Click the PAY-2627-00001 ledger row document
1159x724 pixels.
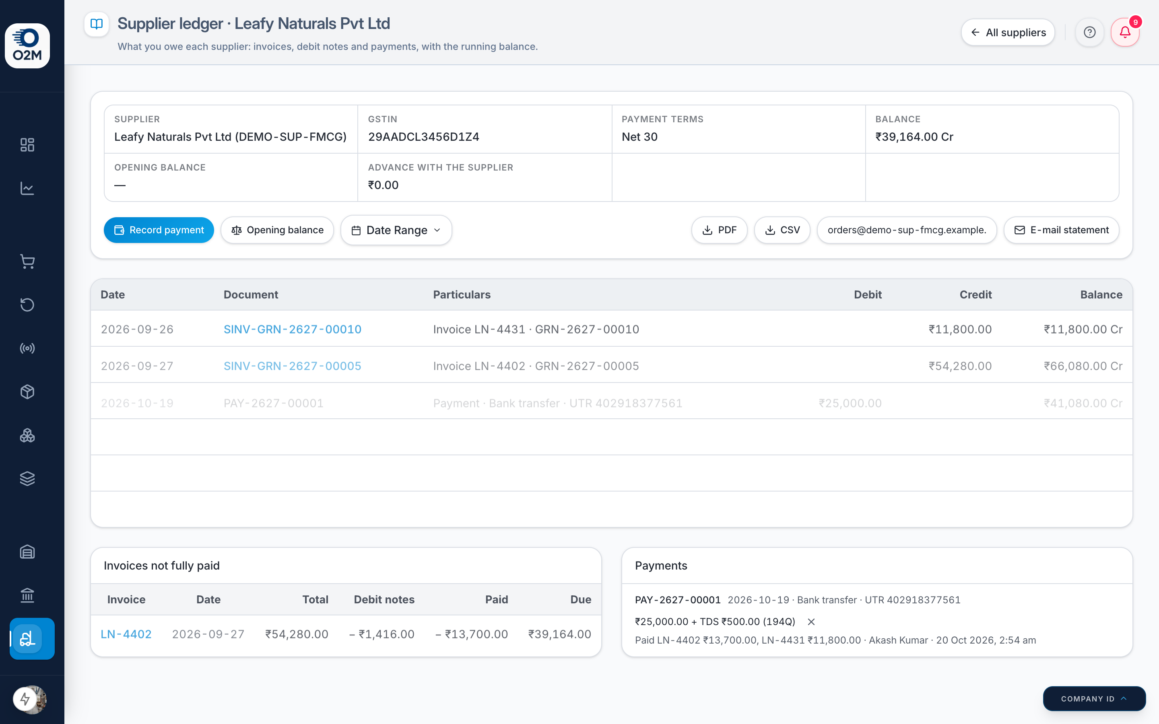274,403
